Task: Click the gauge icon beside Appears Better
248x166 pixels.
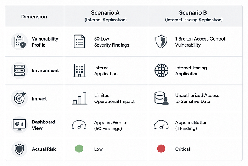Action: pos(161,124)
